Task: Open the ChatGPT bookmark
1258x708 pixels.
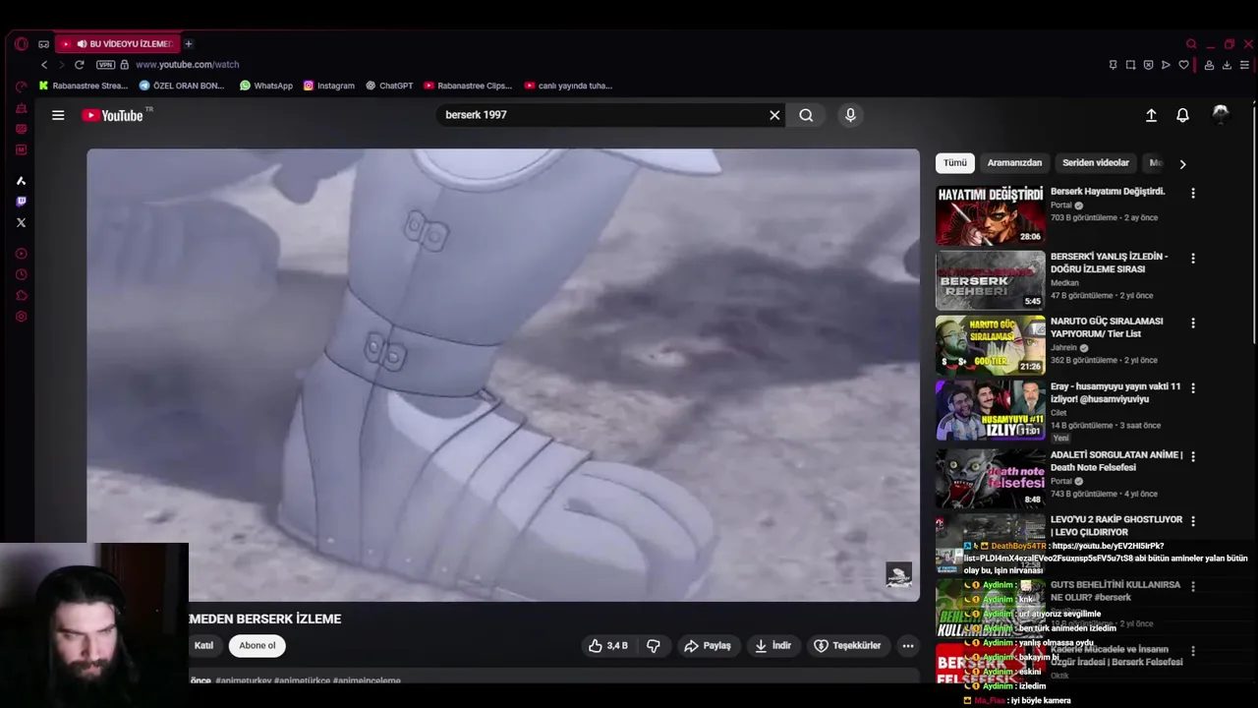Action: click(x=389, y=86)
